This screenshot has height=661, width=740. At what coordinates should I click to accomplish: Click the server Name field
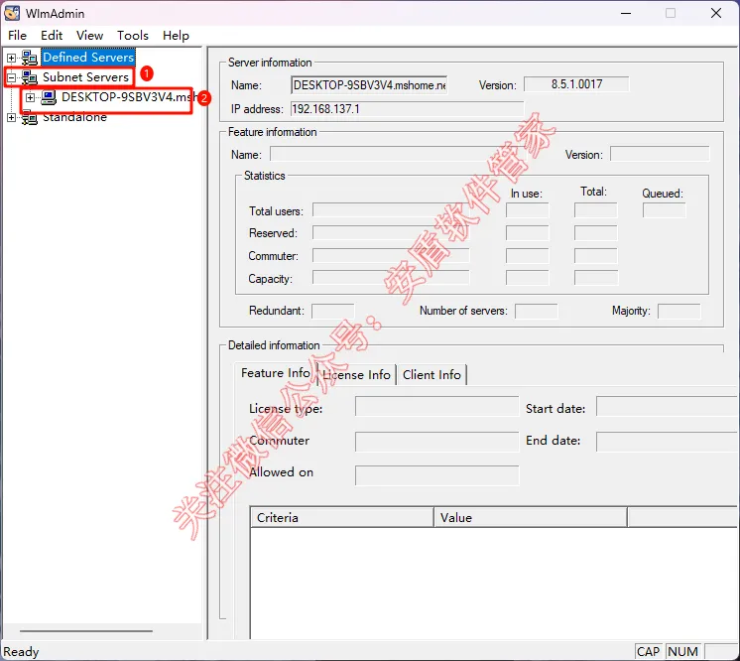[x=369, y=85]
